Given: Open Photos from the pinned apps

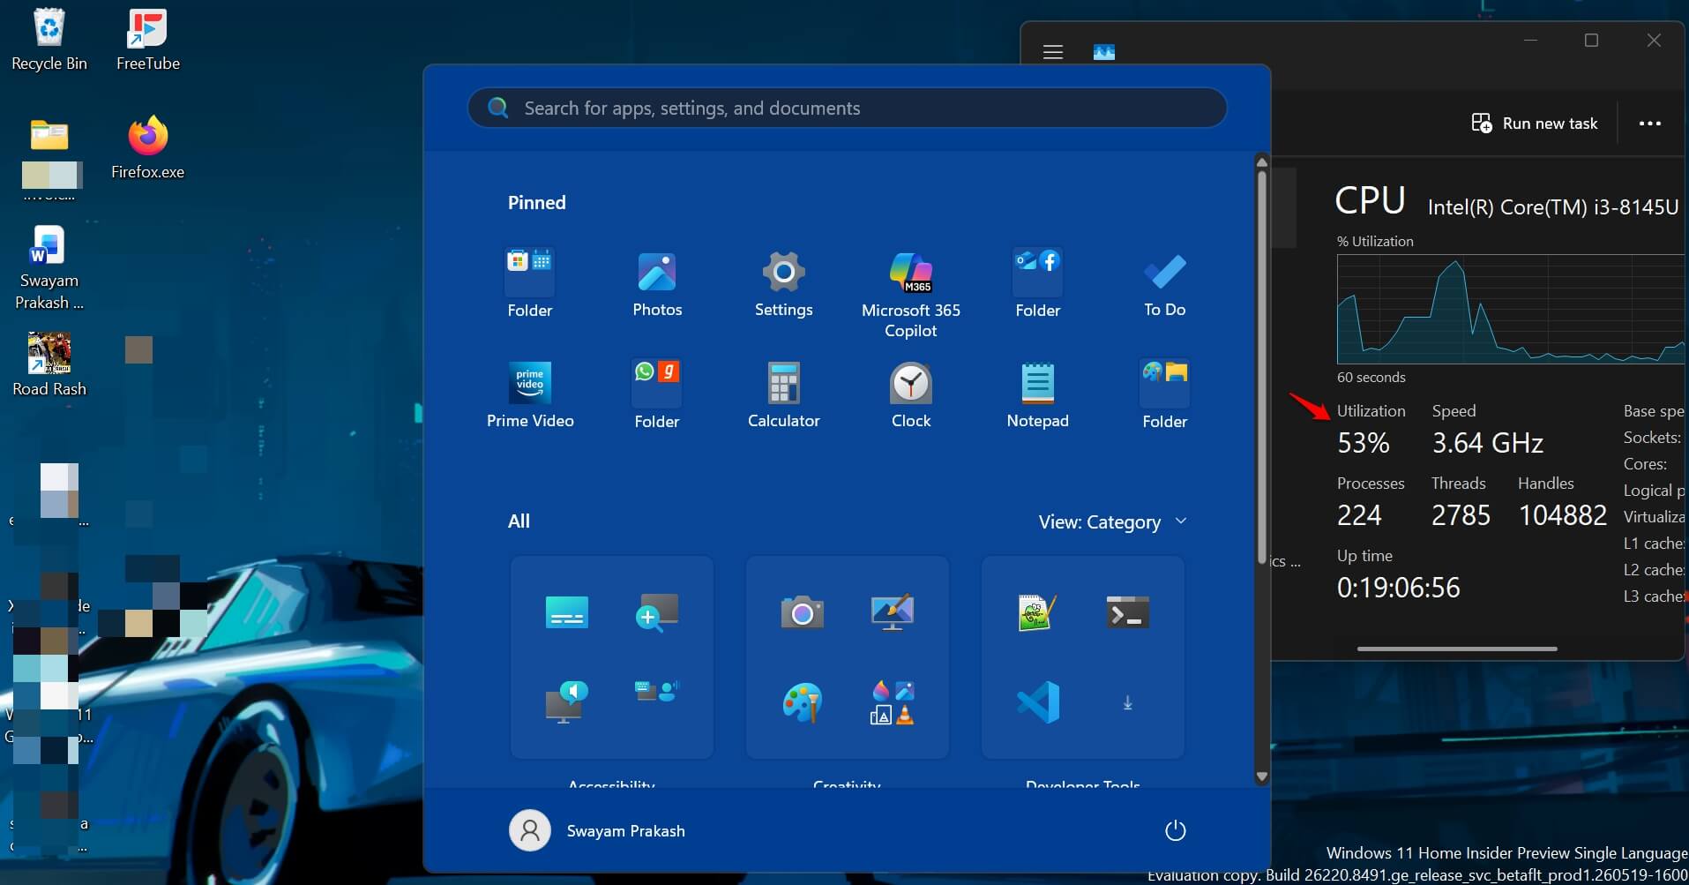Looking at the screenshot, I should click(657, 284).
